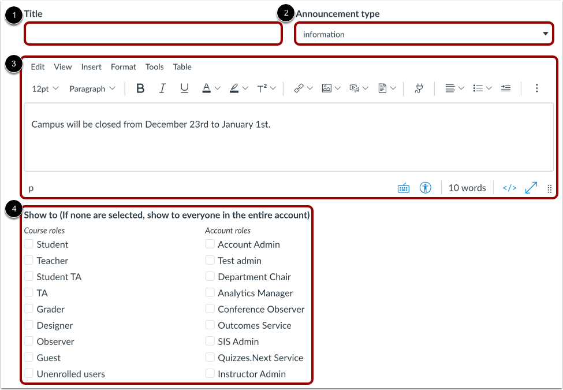This screenshot has width=563, height=390.
Task: Underline the selected text
Action: [x=184, y=88]
